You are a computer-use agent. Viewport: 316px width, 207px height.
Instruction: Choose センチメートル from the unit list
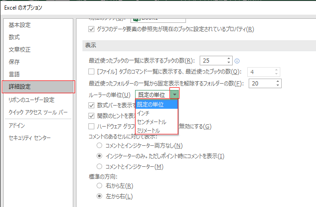[157, 122]
